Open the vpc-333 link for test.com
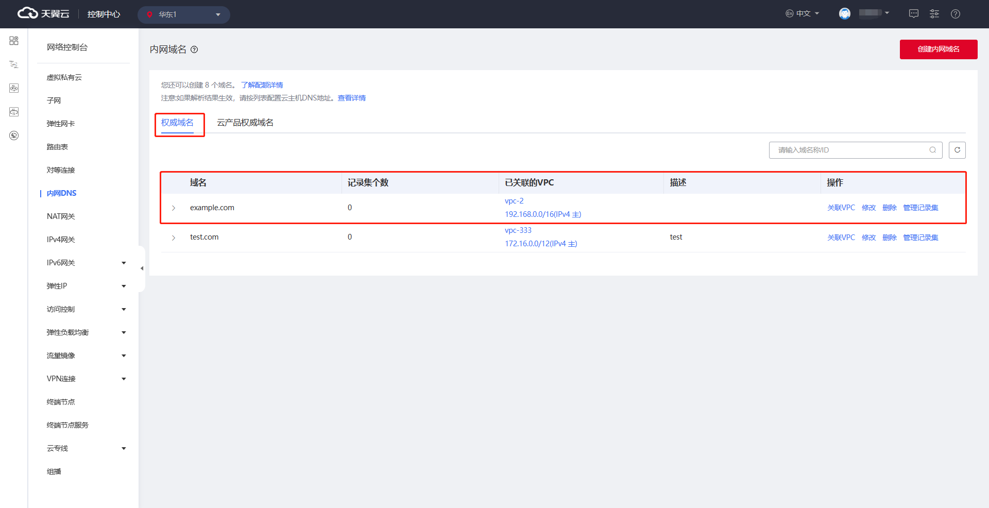Viewport: 989px width, 508px height. [x=518, y=230]
